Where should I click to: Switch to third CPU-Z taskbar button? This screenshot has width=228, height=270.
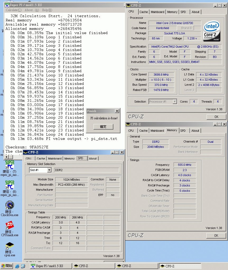[x=180, y=266]
